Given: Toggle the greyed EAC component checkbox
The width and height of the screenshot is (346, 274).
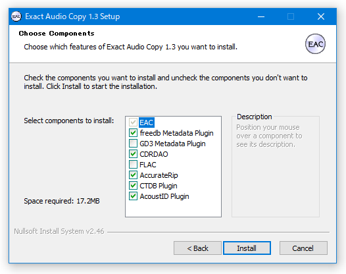Looking at the screenshot, I should pos(133,123).
